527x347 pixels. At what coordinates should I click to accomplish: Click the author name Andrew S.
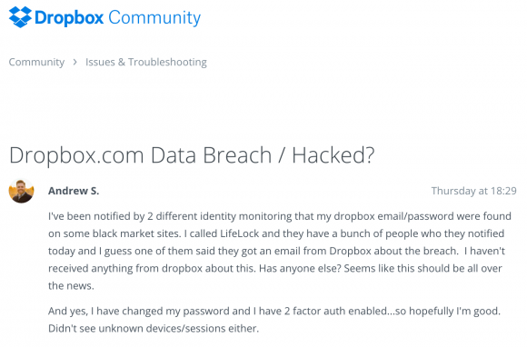point(74,191)
